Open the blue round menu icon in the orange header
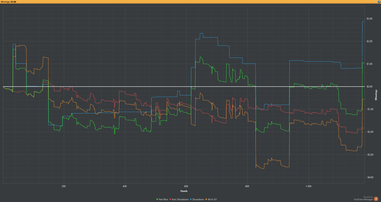This screenshot has width=381, height=202. coord(379,2)
